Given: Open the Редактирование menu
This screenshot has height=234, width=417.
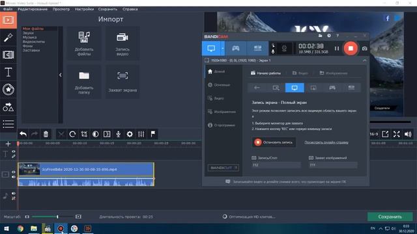Looking at the screenshot, I should tap(33, 9).
